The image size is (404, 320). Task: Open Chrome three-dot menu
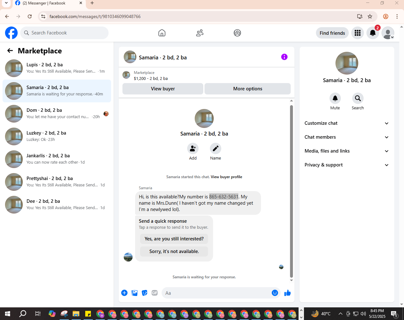click(x=397, y=16)
